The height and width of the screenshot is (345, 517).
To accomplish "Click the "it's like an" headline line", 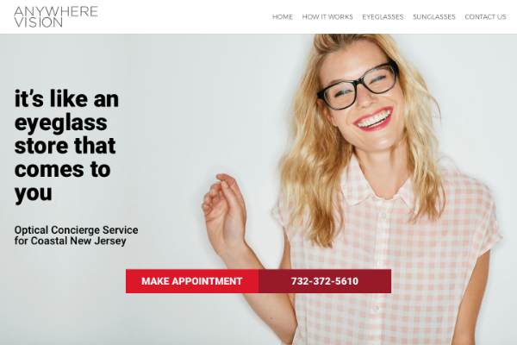I will 66,98.
